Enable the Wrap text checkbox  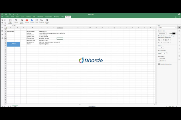click(159, 58)
